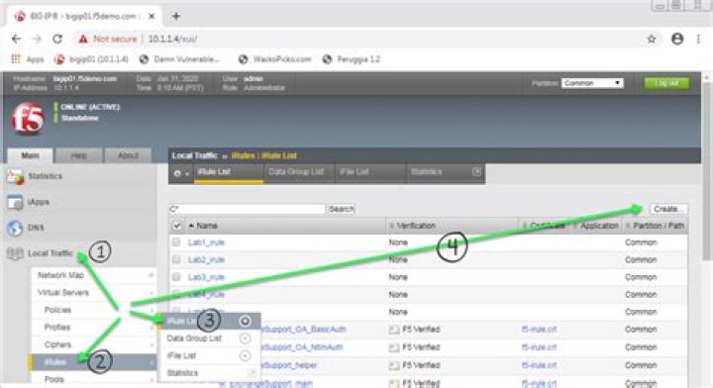Toggle the select-all header checkbox
Viewport: 713px width, 388px height.
tap(177, 226)
